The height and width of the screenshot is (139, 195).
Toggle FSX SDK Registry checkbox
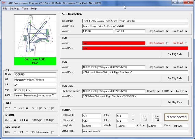click(x=159, y=91)
